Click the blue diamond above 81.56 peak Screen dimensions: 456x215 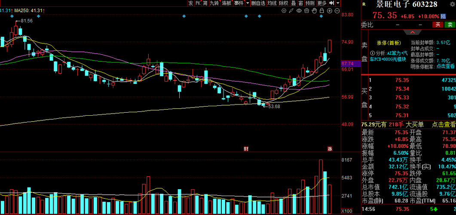pyautogui.click(x=12, y=16)
